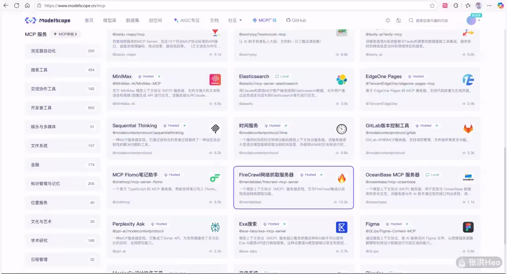Select 交流协作工具 category
The width and height of the screenshot is (507, 274).
point(63,89)
